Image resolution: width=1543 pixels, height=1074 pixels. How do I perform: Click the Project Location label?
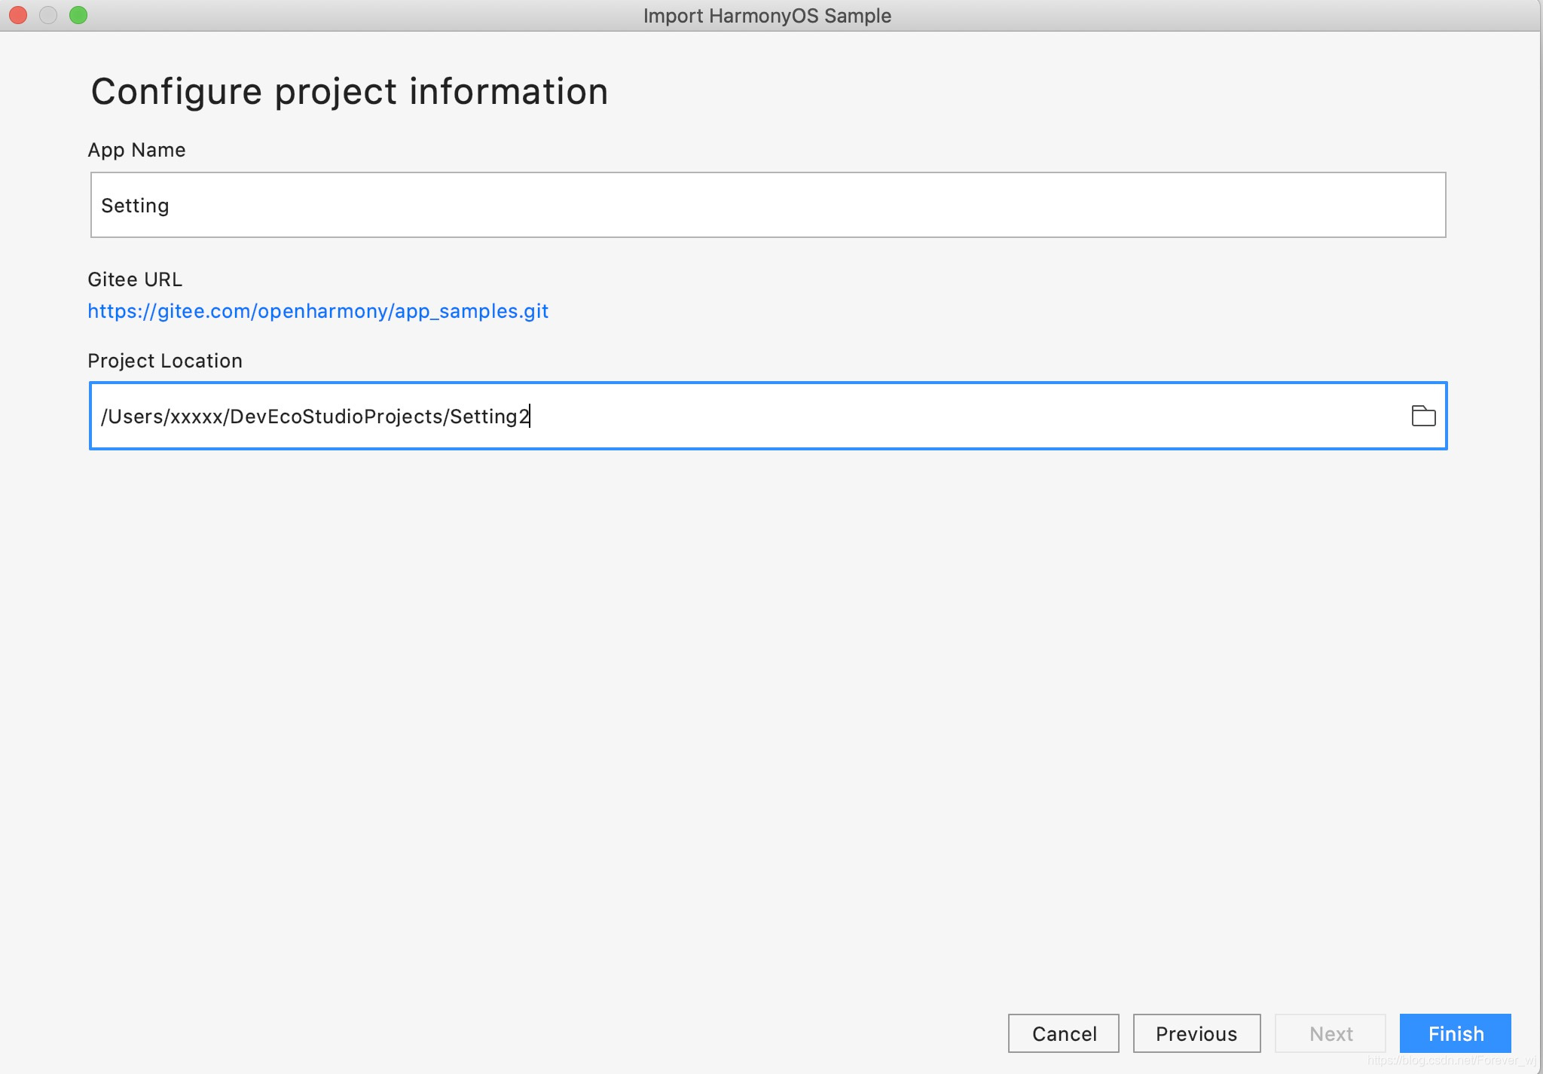click(x=165, y=361)
